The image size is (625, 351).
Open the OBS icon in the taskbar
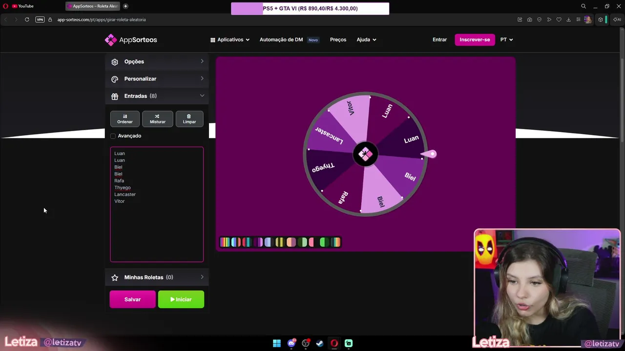point(306,343)
